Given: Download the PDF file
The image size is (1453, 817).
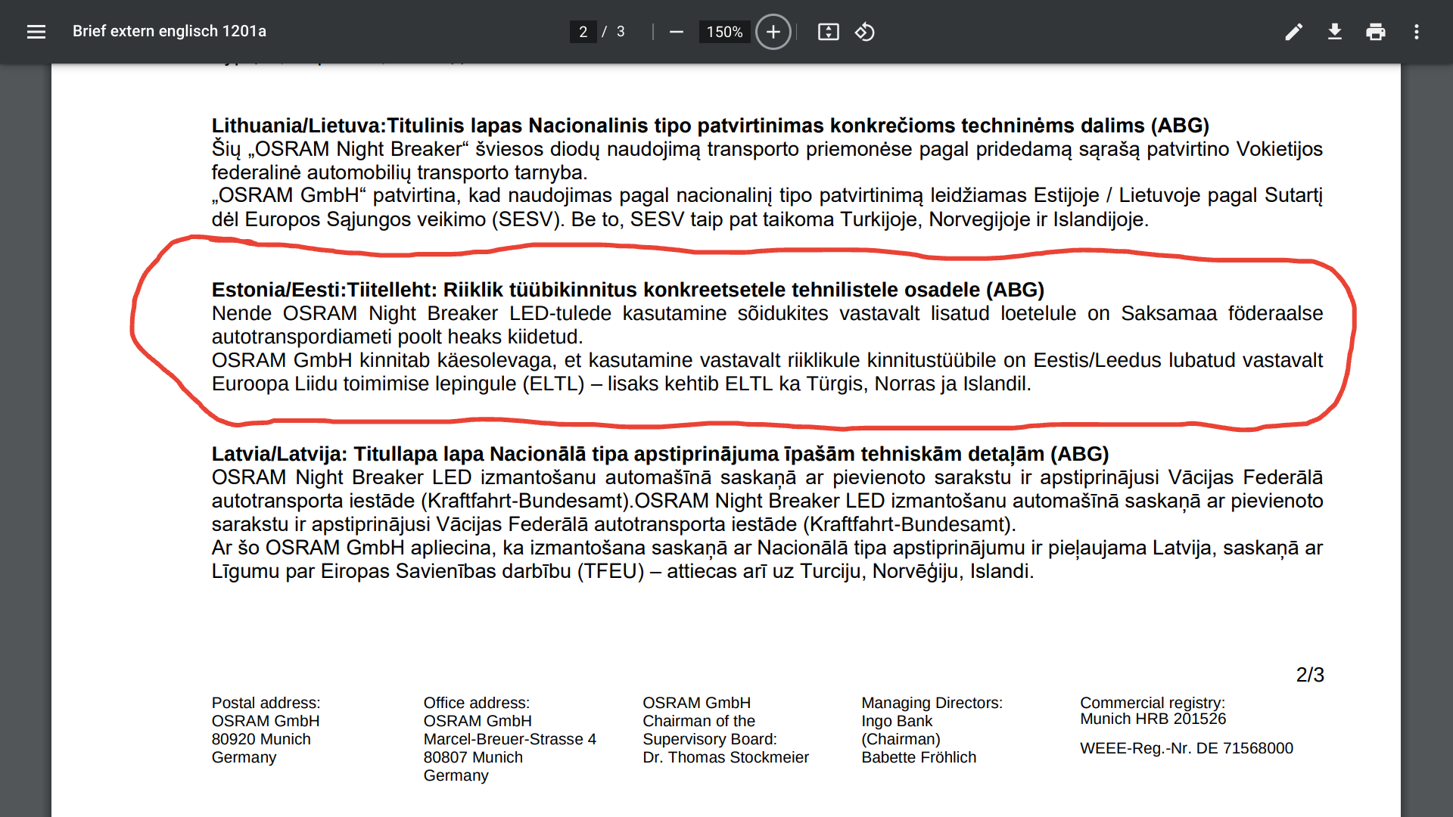Looking at the screenshot, I should (1335, 32).
